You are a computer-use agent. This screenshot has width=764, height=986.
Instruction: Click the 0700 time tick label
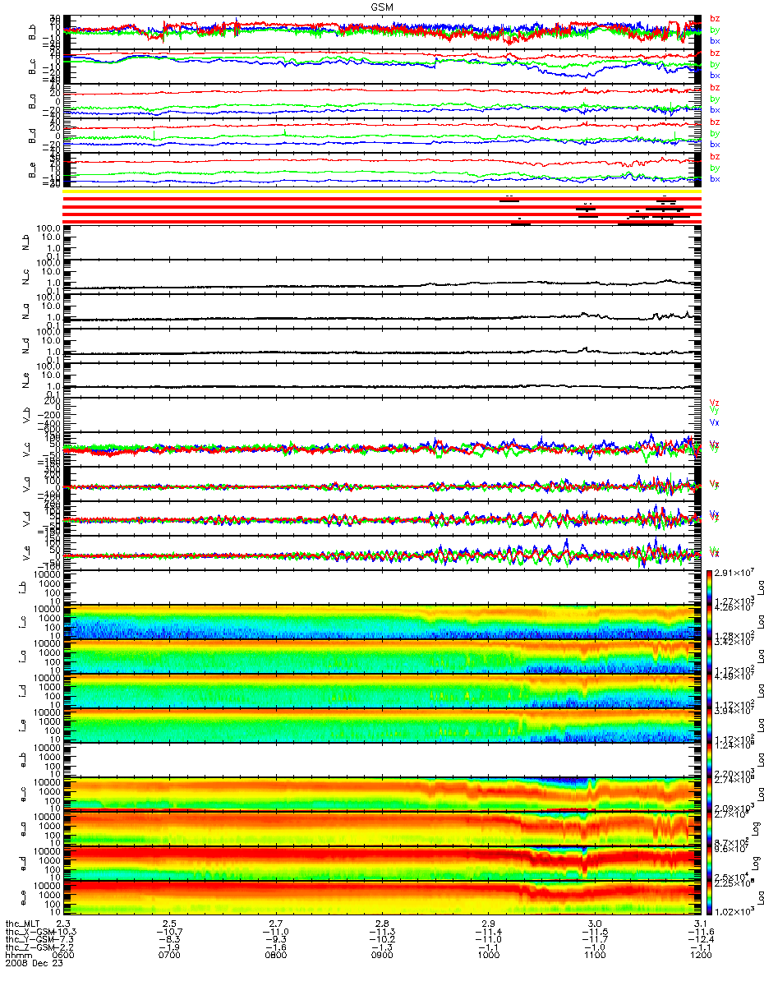pos(170,956)
